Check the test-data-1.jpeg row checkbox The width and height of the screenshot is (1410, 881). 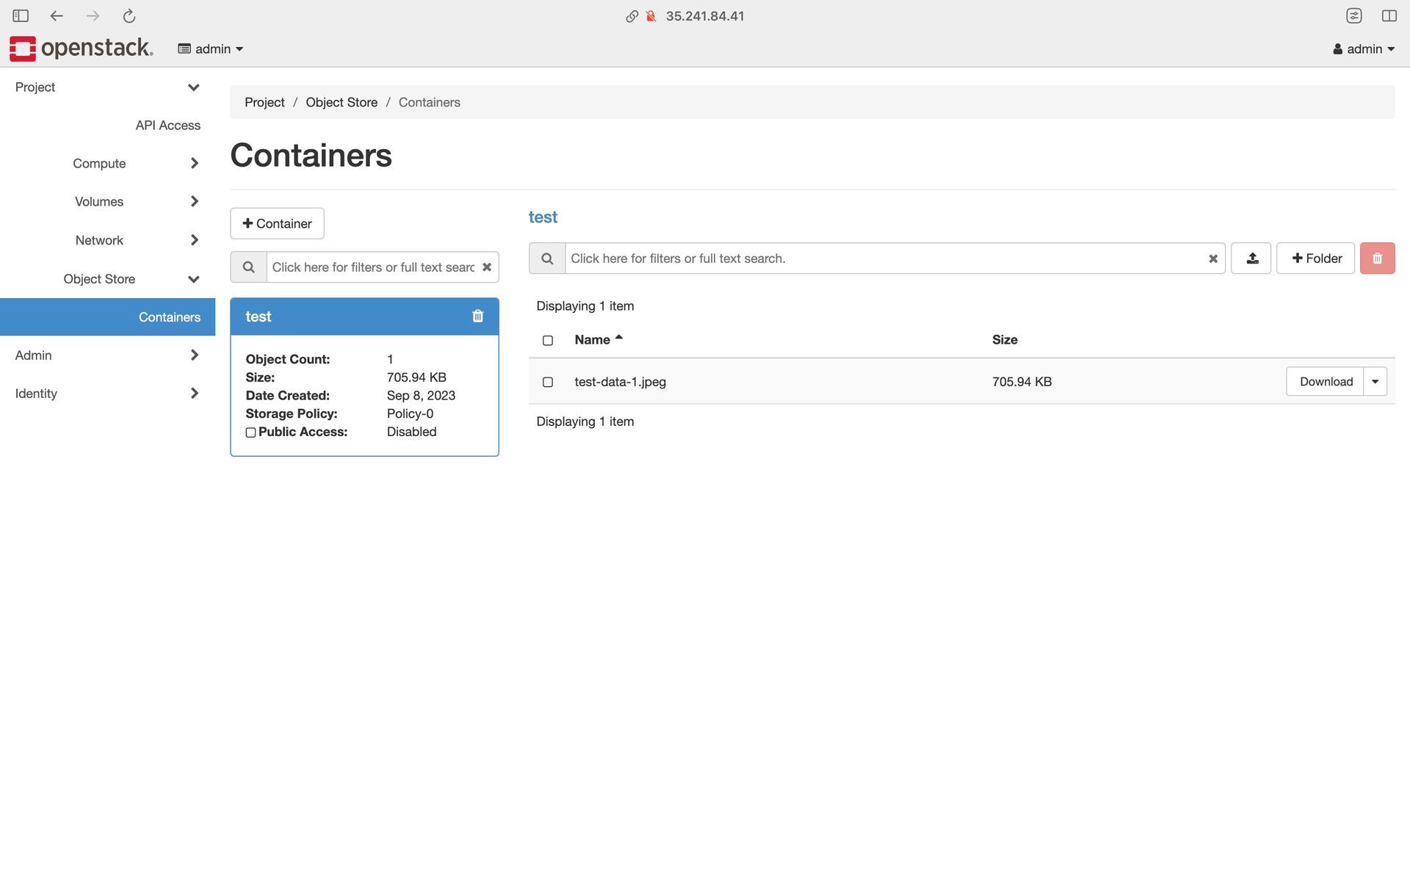point(547,383)
